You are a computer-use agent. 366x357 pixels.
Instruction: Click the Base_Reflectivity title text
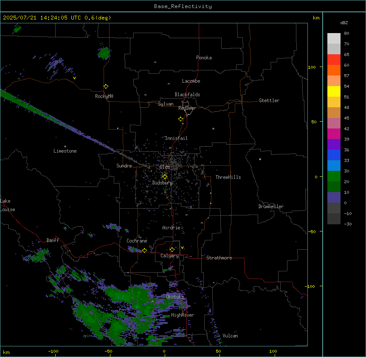[183, 6]
